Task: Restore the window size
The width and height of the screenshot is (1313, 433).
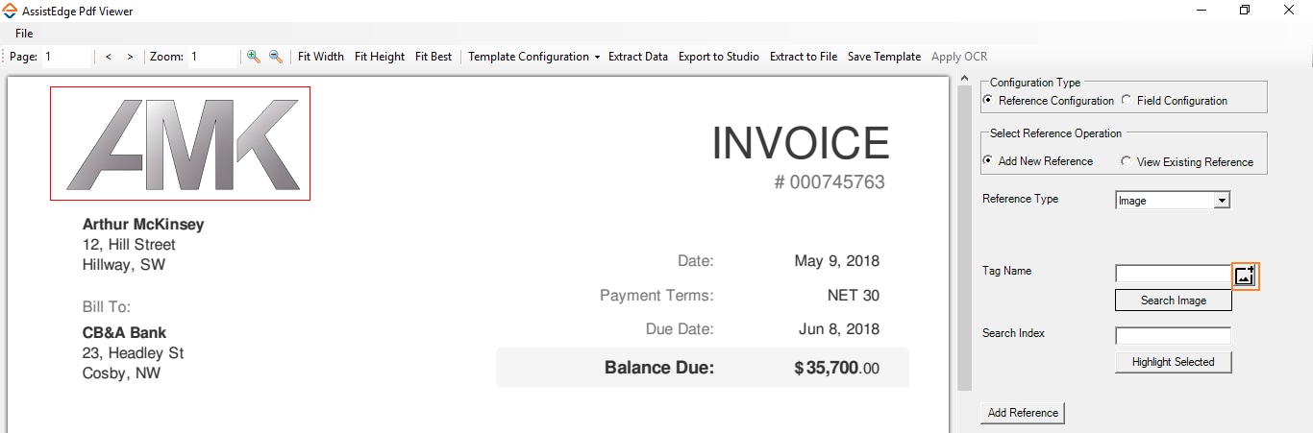Action: pos(1245,11)
